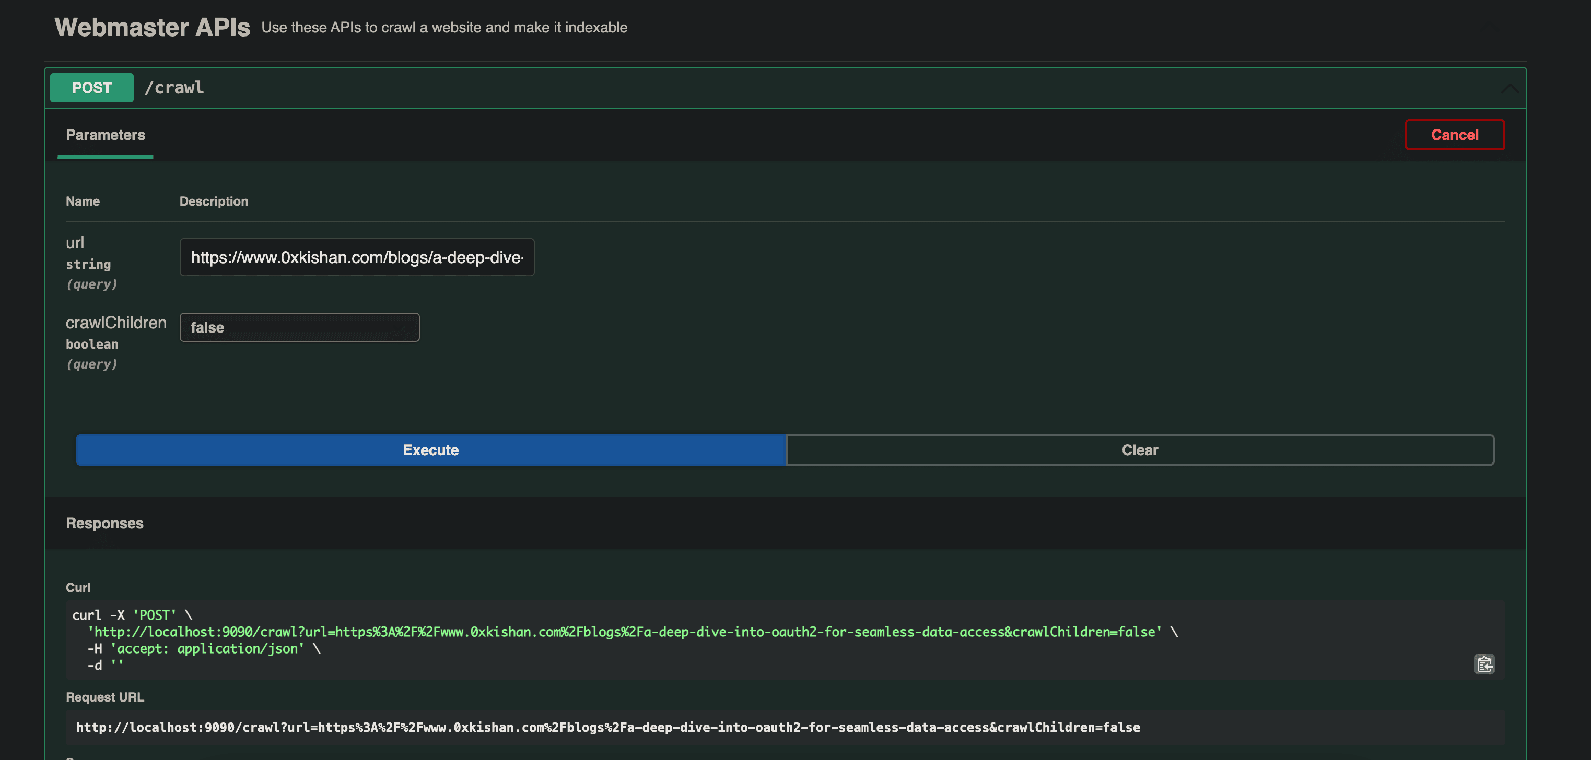This screenshot has width=1591, height=760.
Task: Focus the url input field
Action: (x=357, y=257)
